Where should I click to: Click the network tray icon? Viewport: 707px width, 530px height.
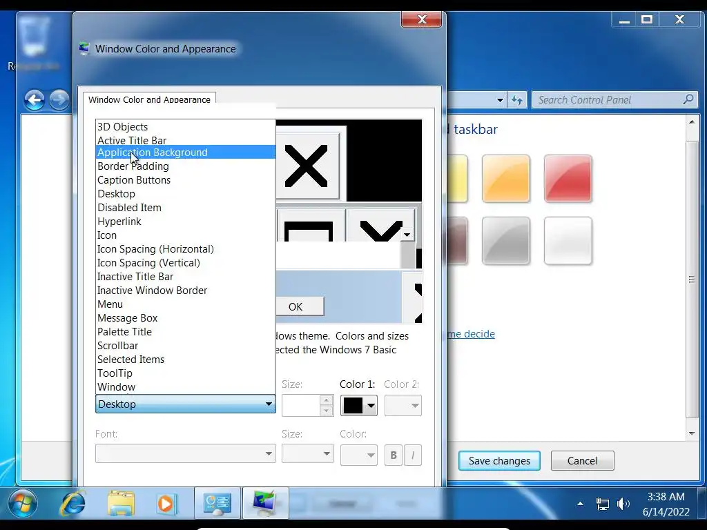pyautogui.click(x=602, y=503)
